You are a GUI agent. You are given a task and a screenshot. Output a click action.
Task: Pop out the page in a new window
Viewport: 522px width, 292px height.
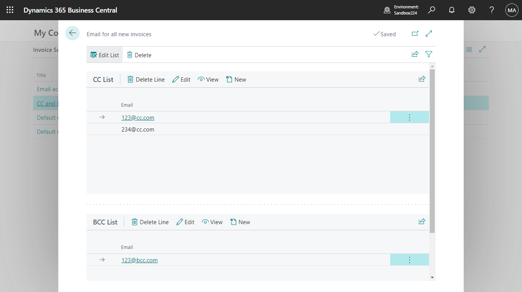click(x=415, y=34)
